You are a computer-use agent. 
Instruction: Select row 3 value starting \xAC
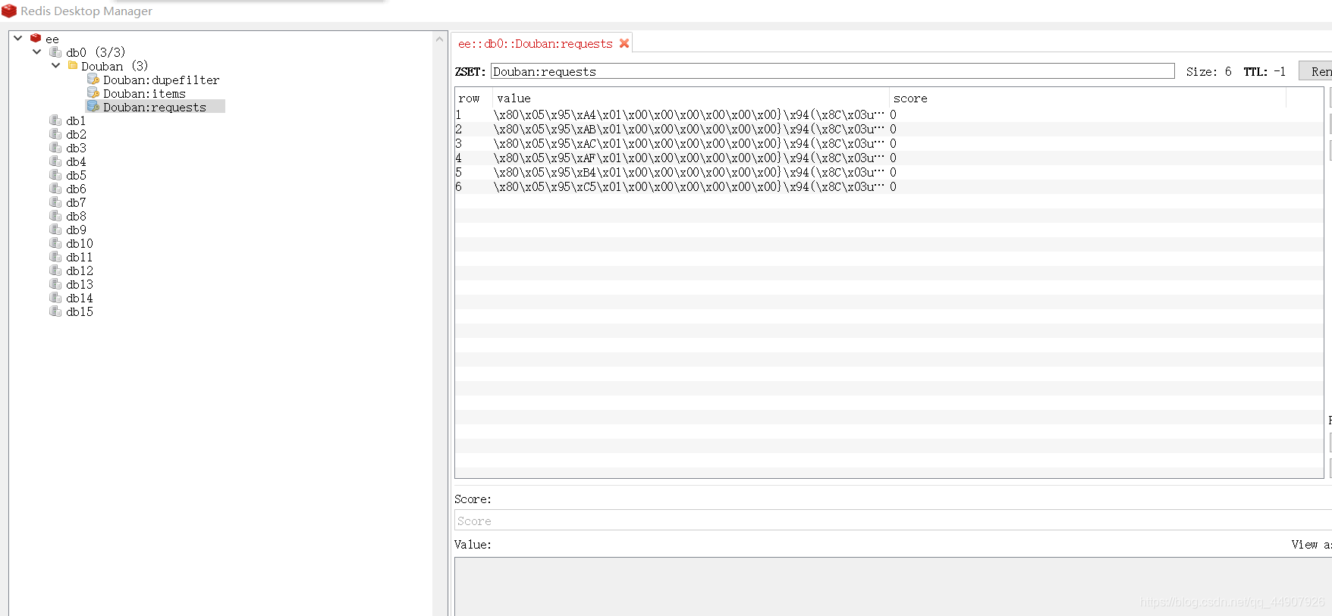coord(689,143)
